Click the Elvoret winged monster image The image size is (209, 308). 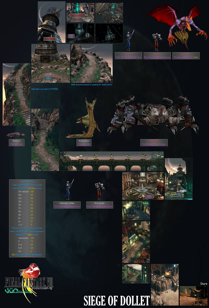click(178, 26)
